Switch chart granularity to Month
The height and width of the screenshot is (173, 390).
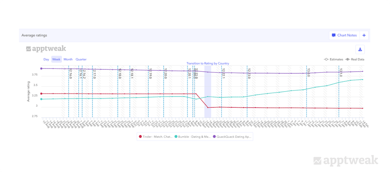(x=68, y=59)
